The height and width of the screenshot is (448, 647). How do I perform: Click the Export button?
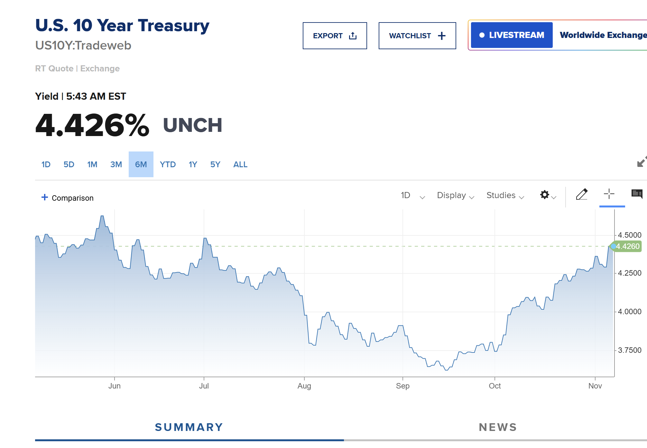click(x=335, y=36)
